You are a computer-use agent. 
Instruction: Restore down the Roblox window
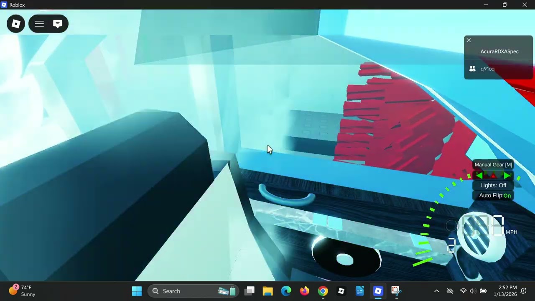click(x=505, y=5)
